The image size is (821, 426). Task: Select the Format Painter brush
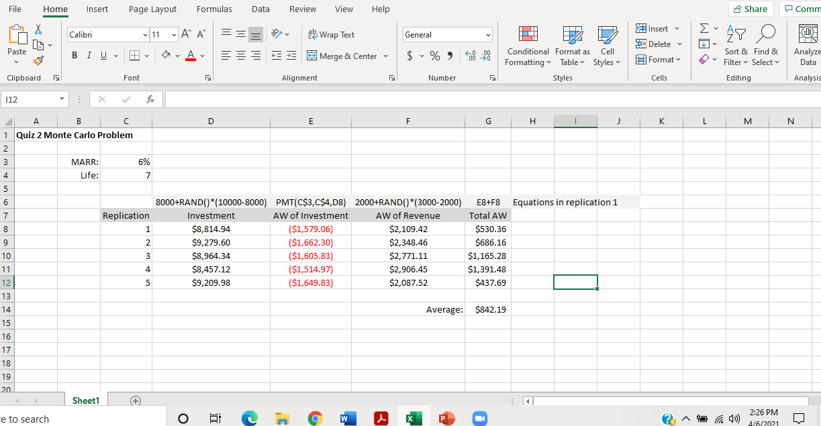pos(38,61)
